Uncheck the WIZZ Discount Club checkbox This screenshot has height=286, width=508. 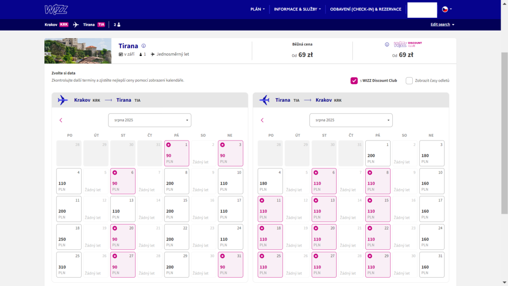354,81
